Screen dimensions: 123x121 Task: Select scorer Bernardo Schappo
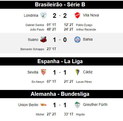(32, 49)
